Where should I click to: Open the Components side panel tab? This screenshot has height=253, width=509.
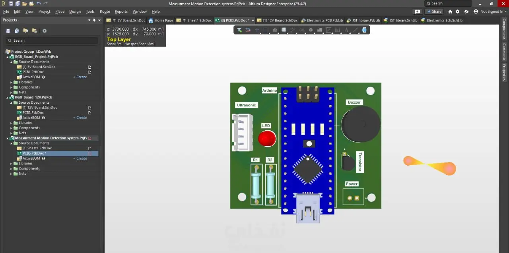point(504,29)
